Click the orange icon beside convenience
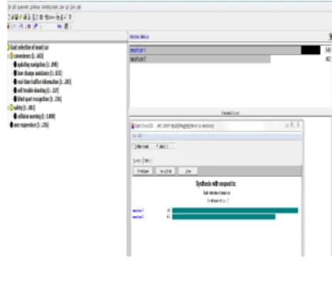Viewport: 332px width, 284px height. pyautogui.click(x=11, y=56)
